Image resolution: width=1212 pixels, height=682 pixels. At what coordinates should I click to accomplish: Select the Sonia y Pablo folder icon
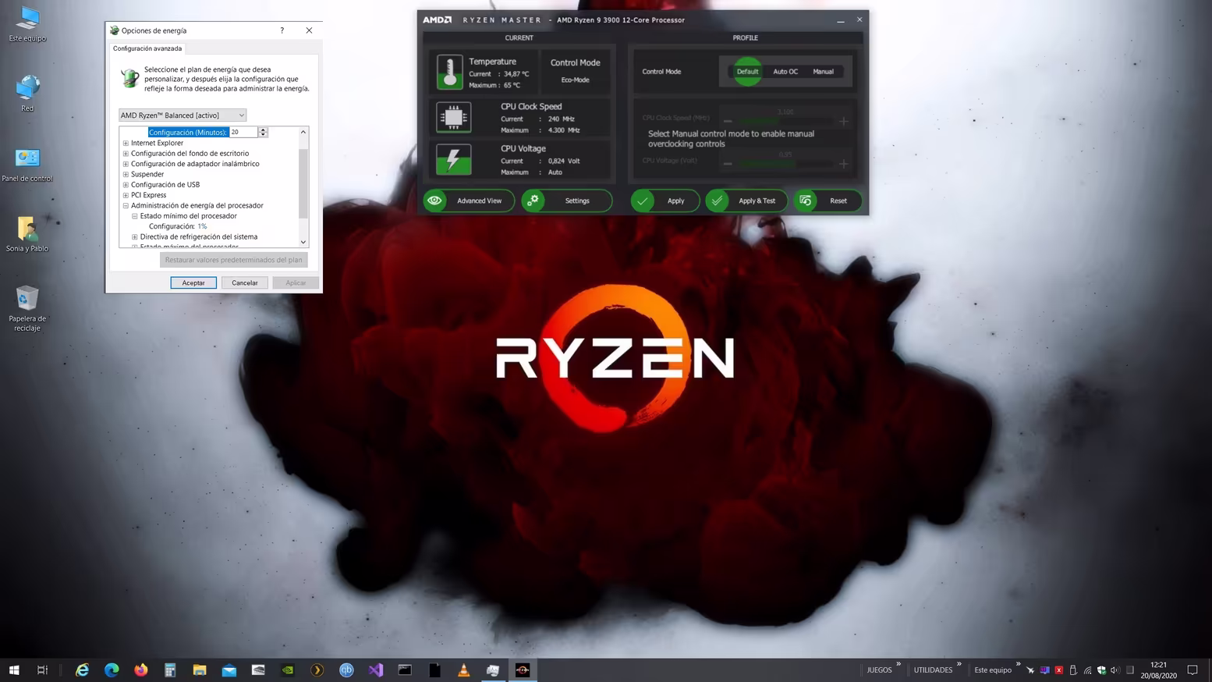coord(27,234)
